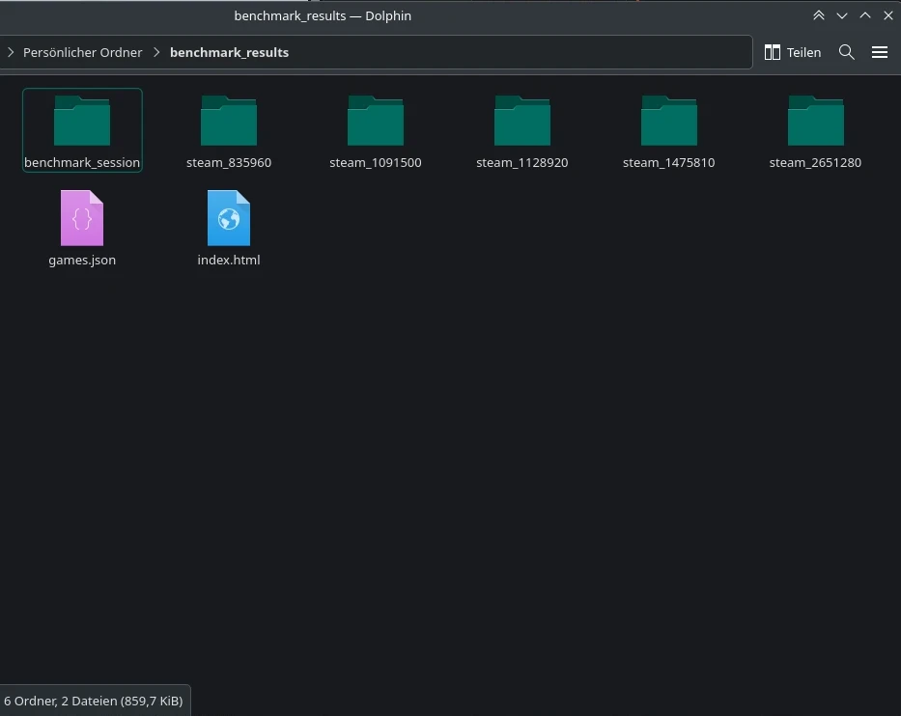Screen dimensions: 901x716
Task: Select the benchmark_session folder icon
Action: point(81,121)
